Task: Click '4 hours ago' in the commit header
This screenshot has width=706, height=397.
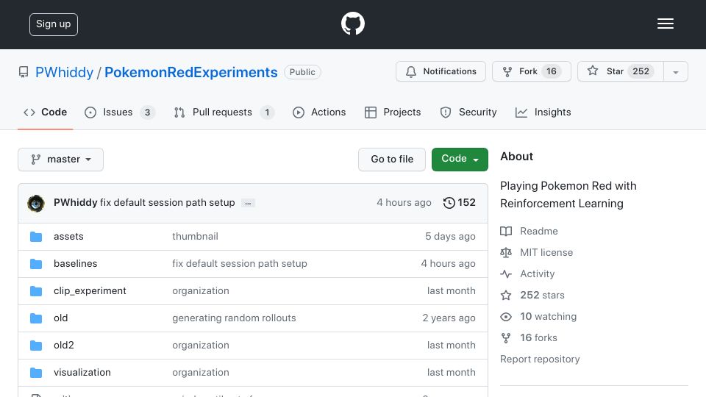Action: pos(404,203)
